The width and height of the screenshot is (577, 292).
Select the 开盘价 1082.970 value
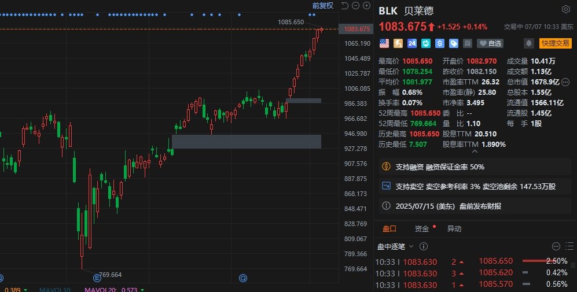point(482,61)
